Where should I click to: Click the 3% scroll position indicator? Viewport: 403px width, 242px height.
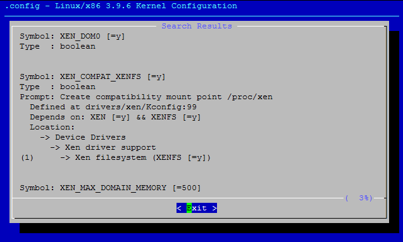(359, 198)
